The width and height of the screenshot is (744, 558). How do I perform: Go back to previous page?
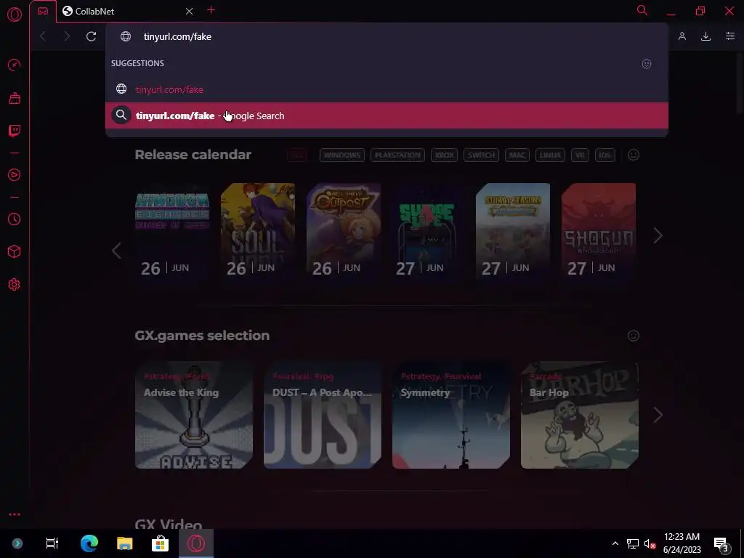pos(43,36)
